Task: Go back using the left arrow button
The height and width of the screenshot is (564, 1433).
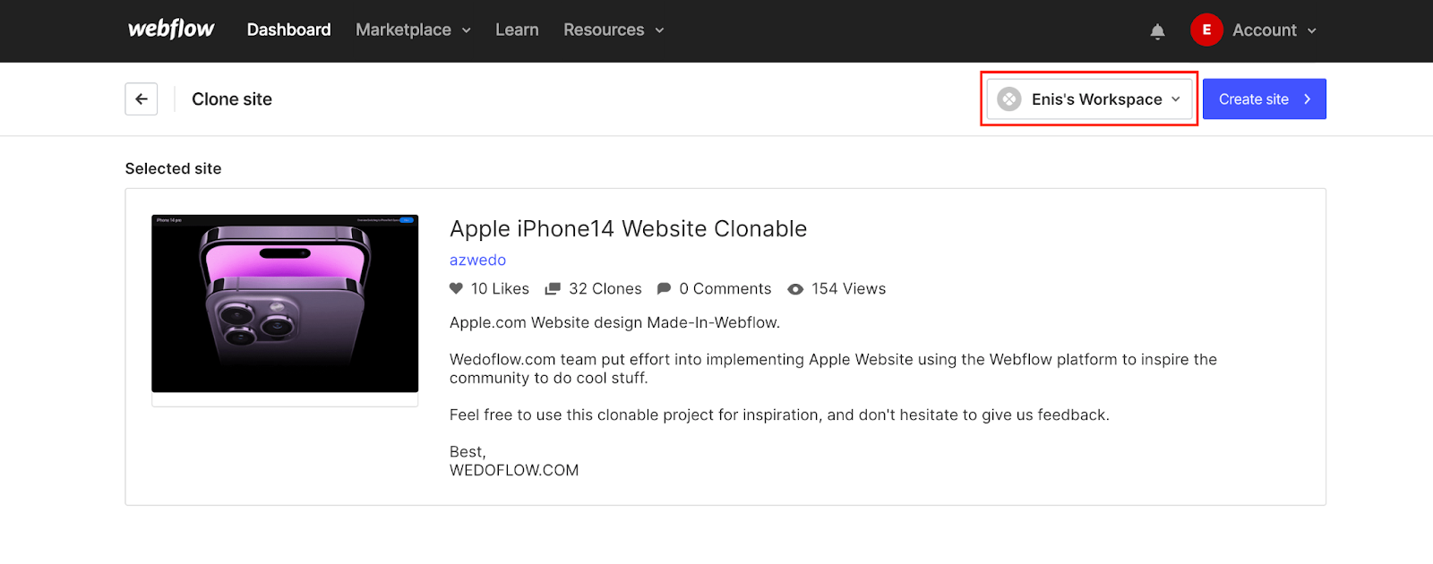Action: point(142,99)
